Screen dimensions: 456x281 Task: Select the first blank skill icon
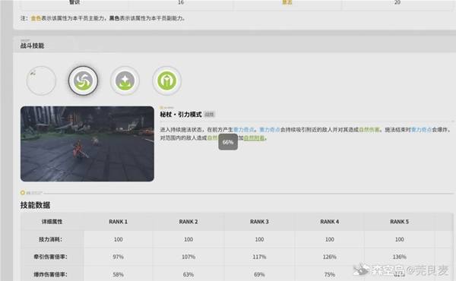(41, 81)
